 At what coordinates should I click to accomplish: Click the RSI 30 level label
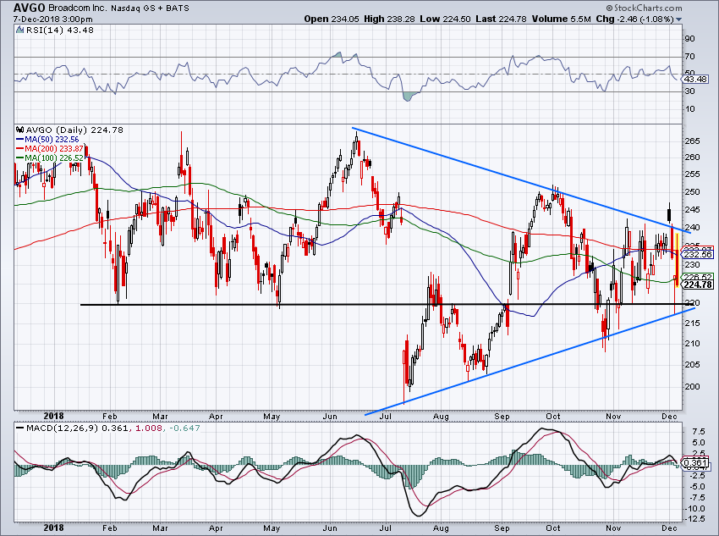(x=689, y=91)
